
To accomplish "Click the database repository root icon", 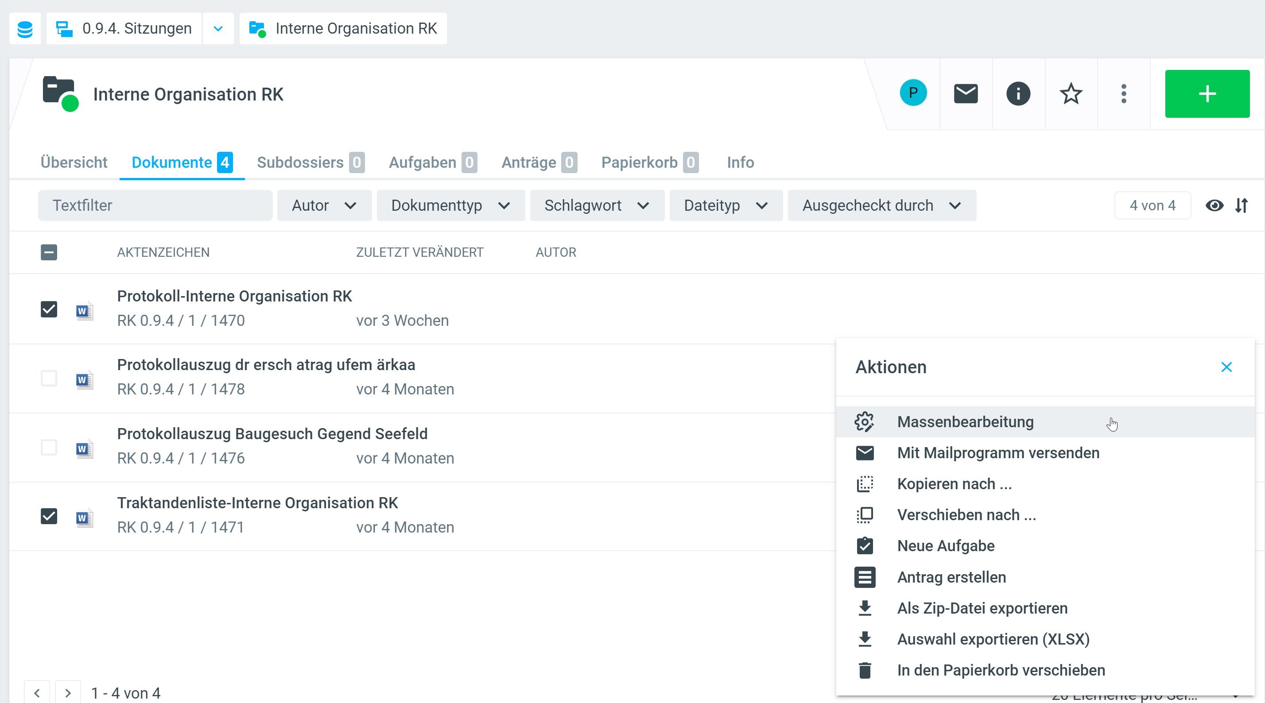I will [24, 28].
